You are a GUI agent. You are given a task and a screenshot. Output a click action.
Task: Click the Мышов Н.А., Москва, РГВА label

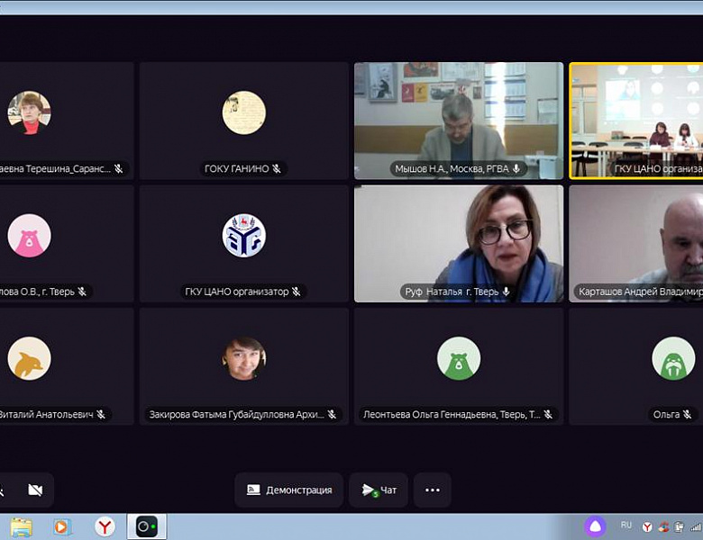click(x=452, y=169)
